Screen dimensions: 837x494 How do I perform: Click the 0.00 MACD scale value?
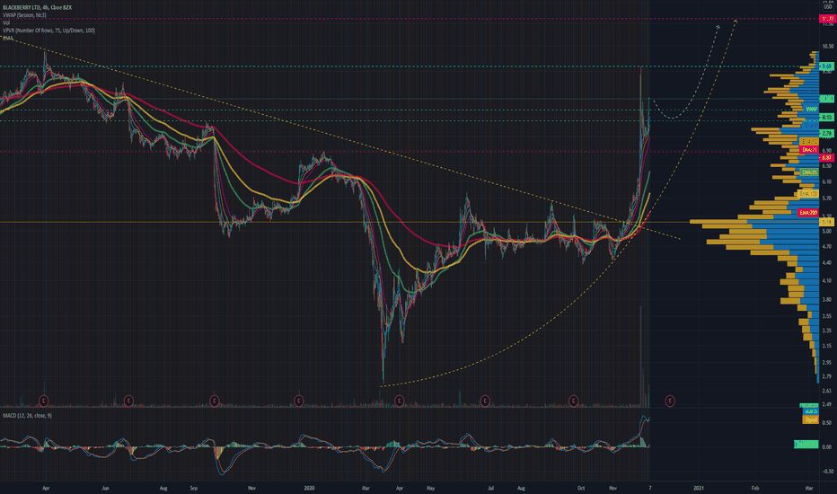click(827, 447)
